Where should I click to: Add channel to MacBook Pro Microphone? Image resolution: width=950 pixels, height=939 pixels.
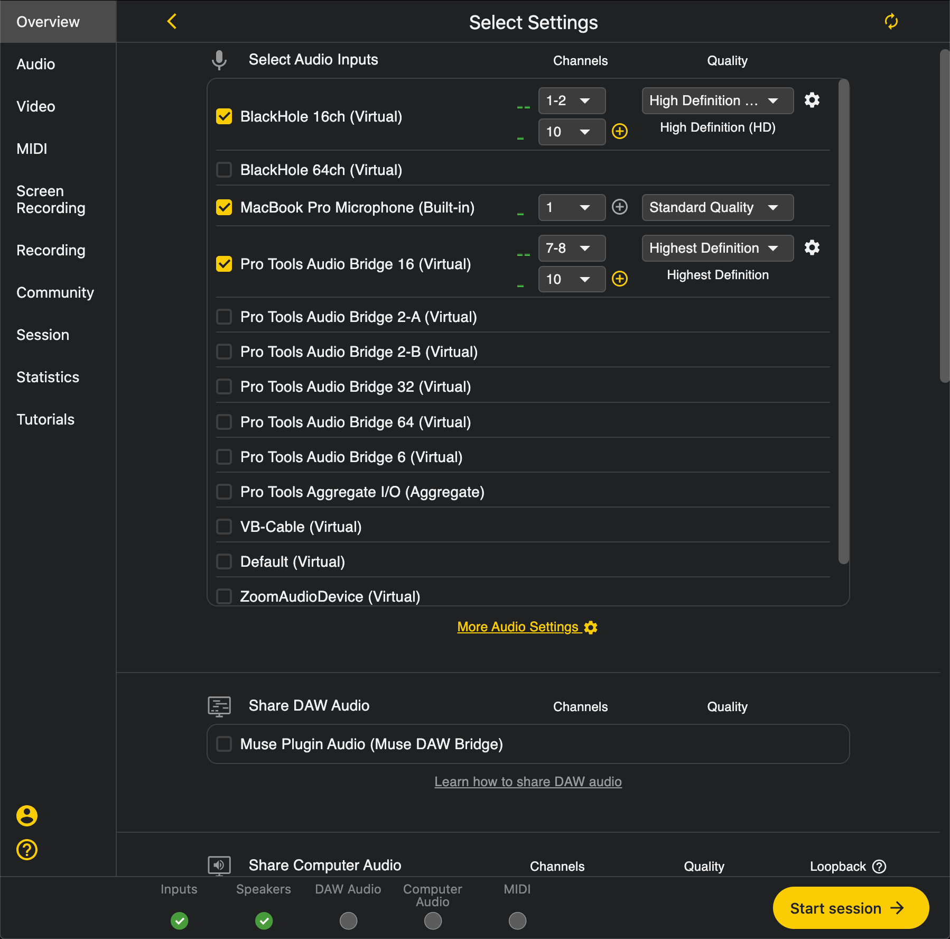click(x=619, y=207)
